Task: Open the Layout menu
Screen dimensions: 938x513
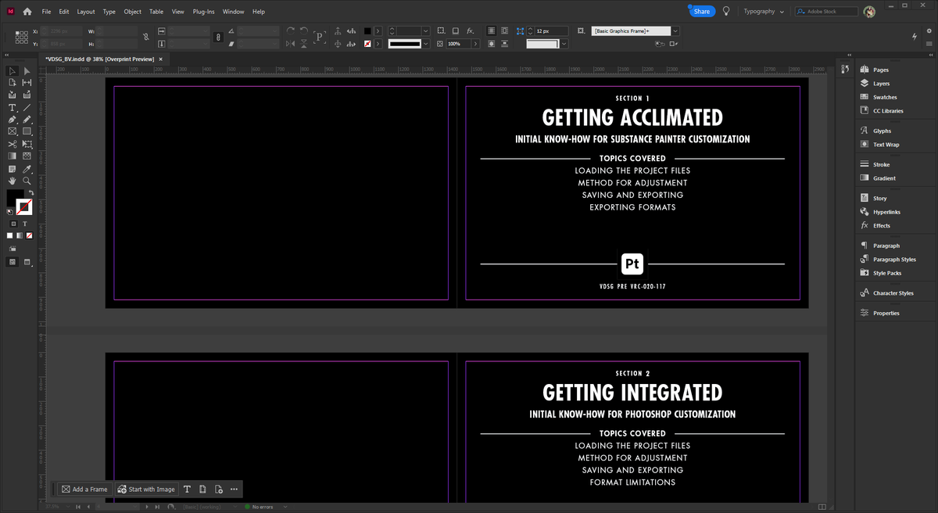Action: click(x=86, y=12)
